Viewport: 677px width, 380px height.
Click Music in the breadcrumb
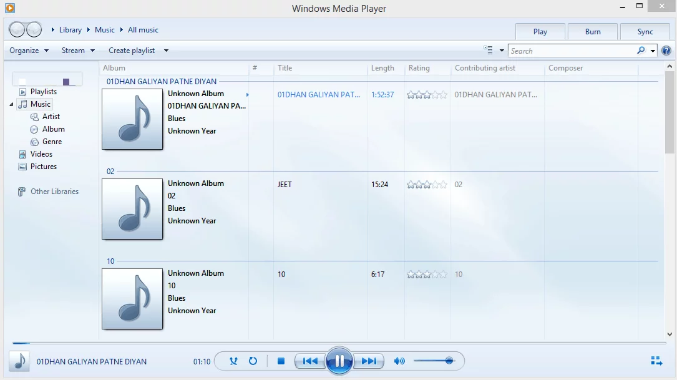[x=105, y=30]
